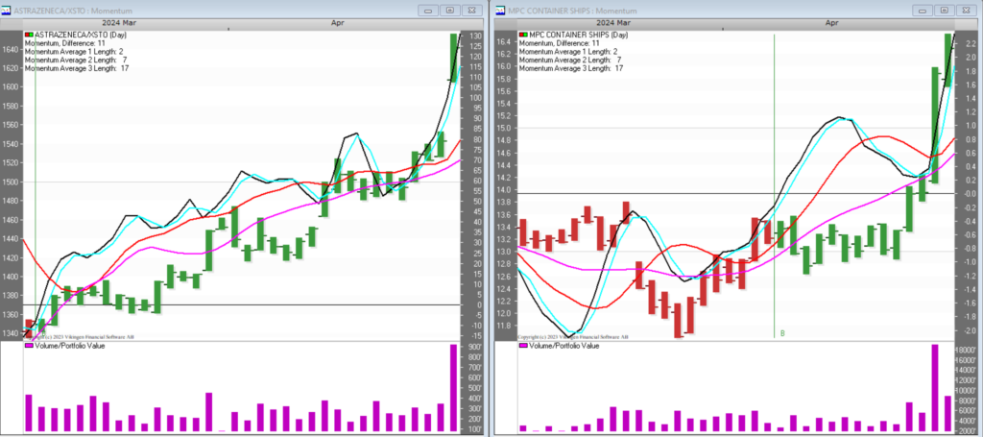This screenshot has height=437, width=983.
Task: Minimize the AstraZeneca Momentum chart window
Action: (427, 8)
